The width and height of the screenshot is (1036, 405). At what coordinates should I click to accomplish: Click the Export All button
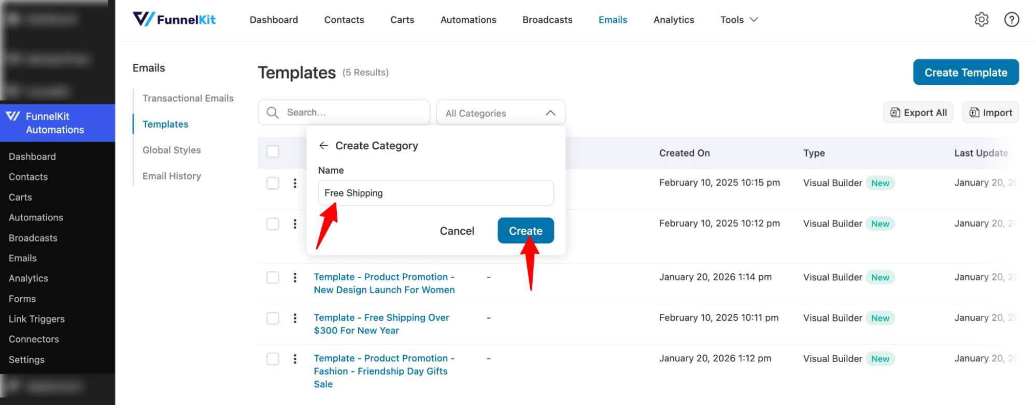[x=918, y=113]
